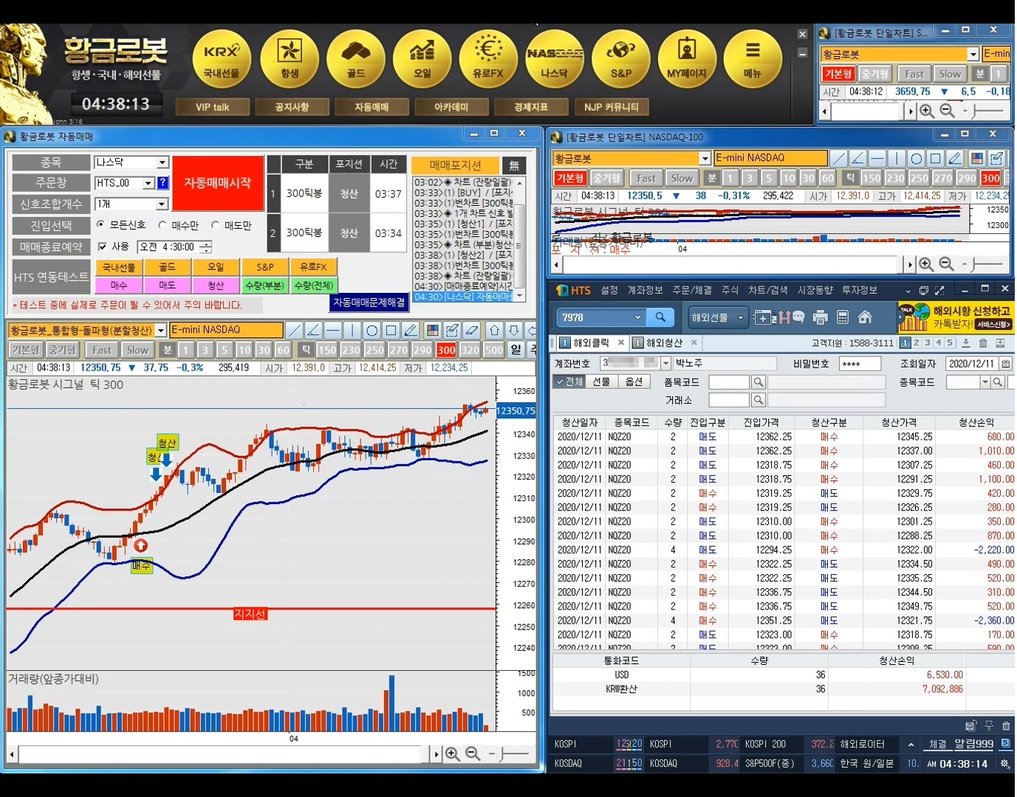Select the 매도만 radio option
The image size is (1017, 797).
215,225
